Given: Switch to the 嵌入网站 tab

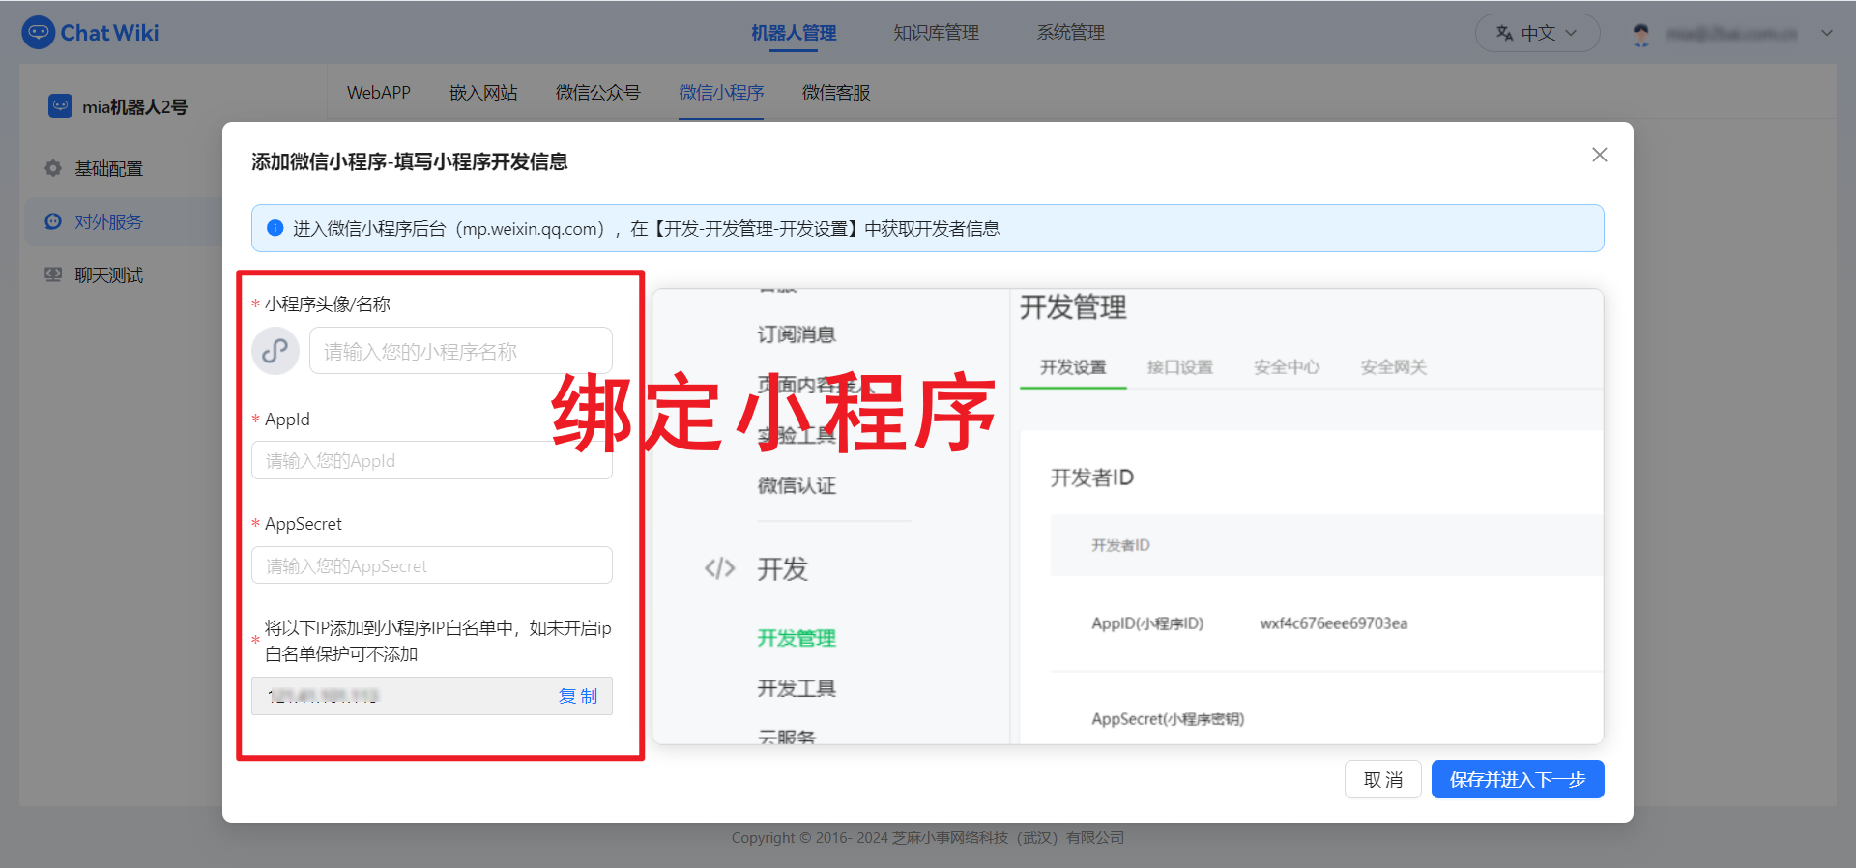Looking at the screenshot, I should coord(483,93).
